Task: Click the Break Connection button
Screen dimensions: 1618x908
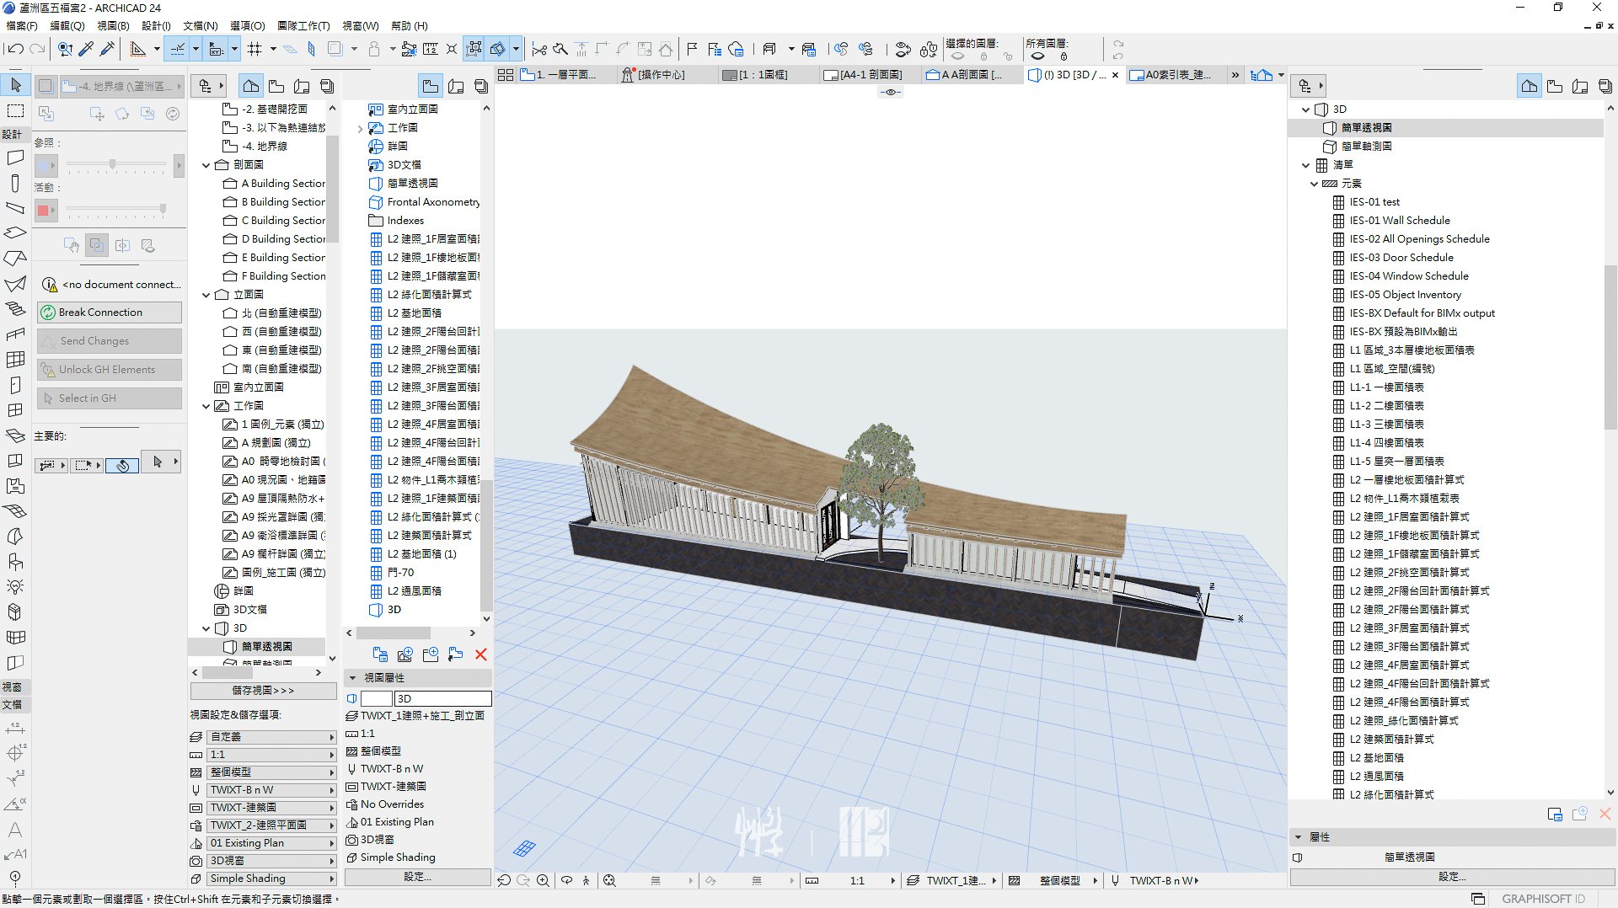Action: pyautogui.click(x=110, y=312)
